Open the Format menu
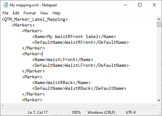 [x=30, y=13]
